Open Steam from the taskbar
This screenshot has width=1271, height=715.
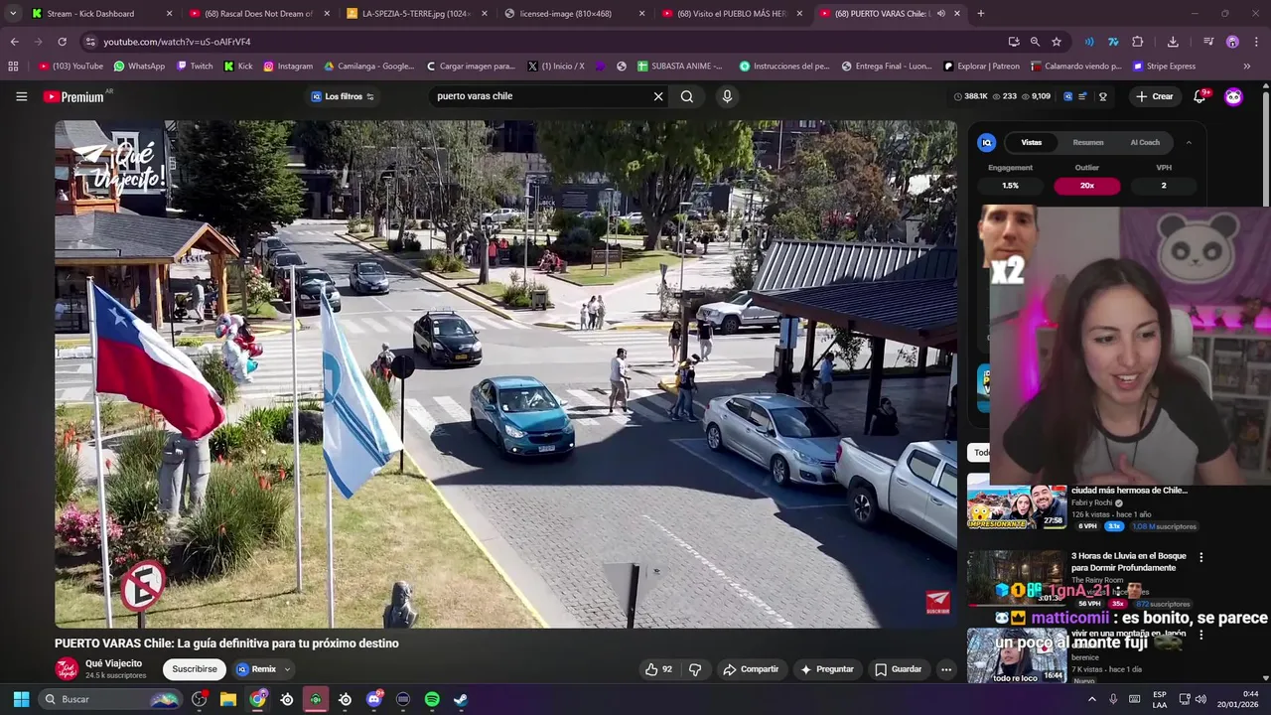click(461, 699)
